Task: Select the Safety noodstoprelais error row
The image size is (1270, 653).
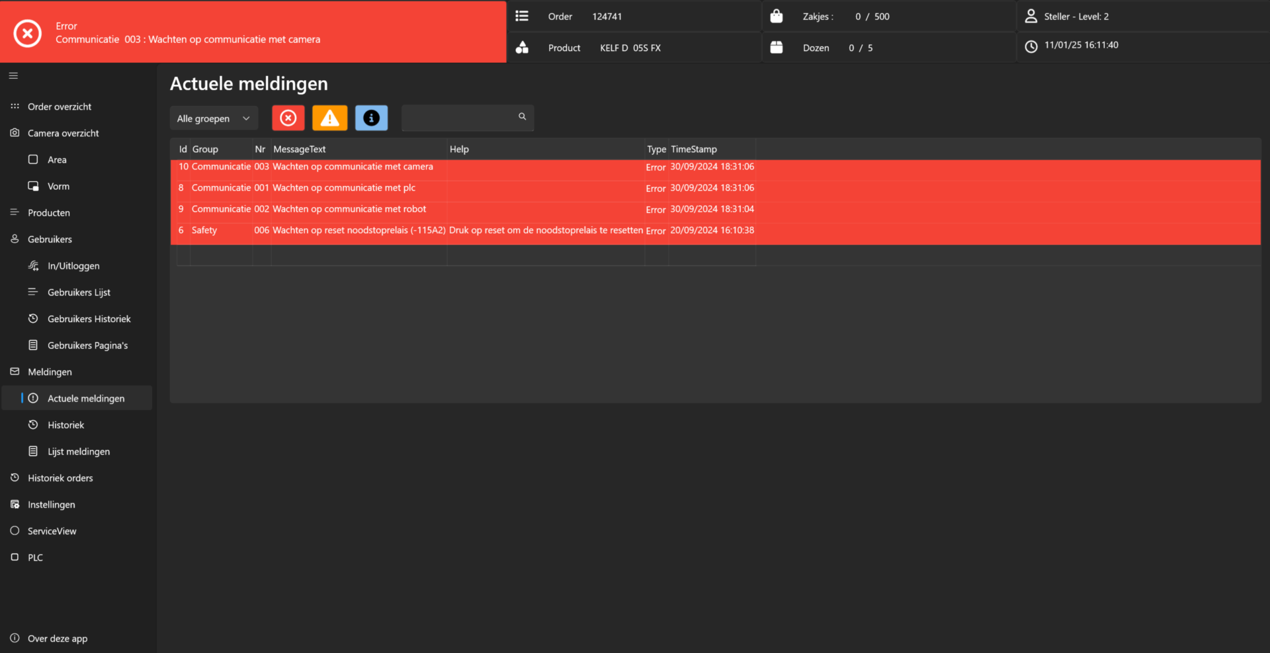Action: 463,231
